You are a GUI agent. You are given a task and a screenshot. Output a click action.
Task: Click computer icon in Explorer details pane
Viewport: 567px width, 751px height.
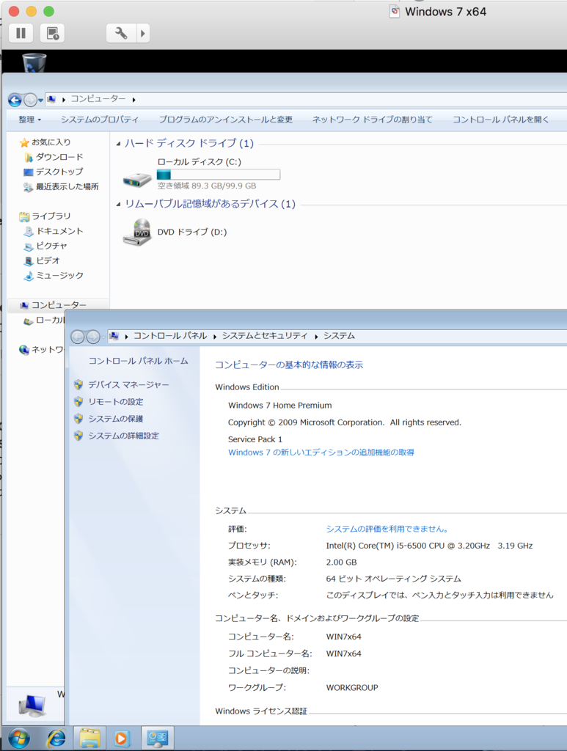[32, 706]
